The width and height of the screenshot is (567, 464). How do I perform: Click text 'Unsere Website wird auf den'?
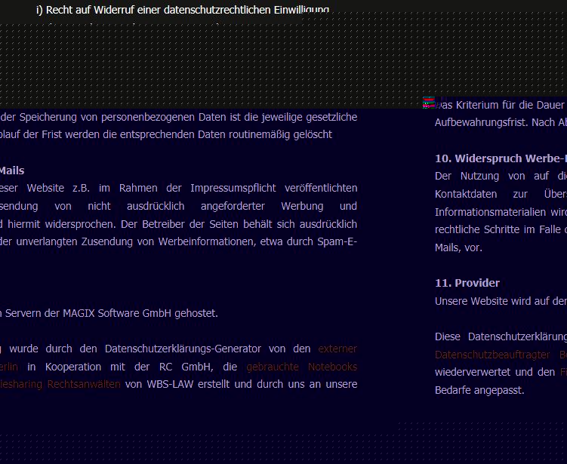pyautogui.click(x=501, y=301)
